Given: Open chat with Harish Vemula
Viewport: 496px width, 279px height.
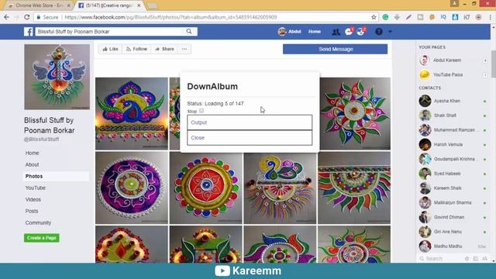Looking at the screenshot, I should click(x=453, y=145).
